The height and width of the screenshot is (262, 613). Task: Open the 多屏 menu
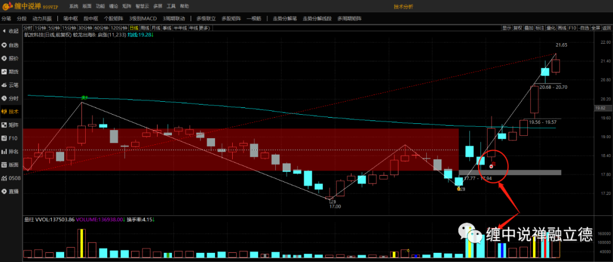pyautogui.click(x=158, y=6)
